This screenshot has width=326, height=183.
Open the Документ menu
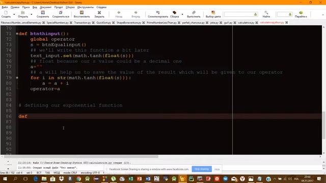point(45,7)
